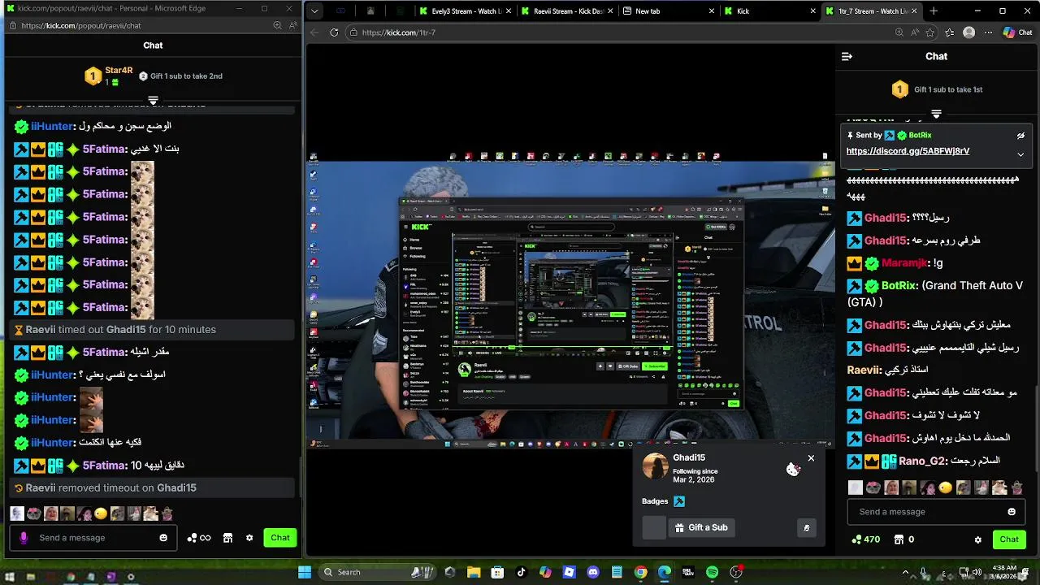Click yellow face emote in popout quick emotes
The height and width of the screenshot is (585, 1040).
101,513
